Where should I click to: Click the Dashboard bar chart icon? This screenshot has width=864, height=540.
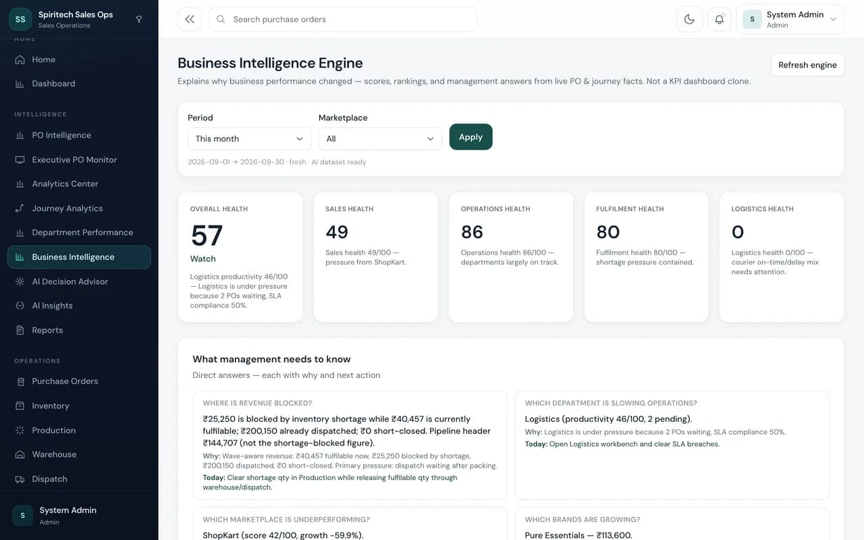click(x=20, y=84)
